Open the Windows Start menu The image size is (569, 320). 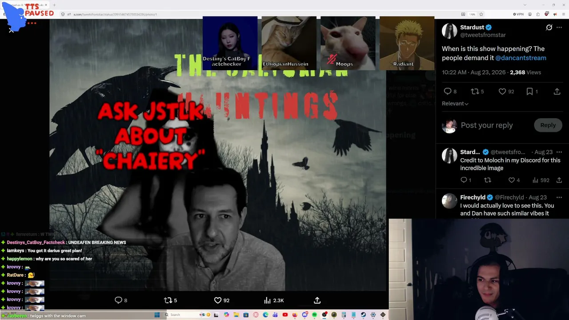coord(157,315)
